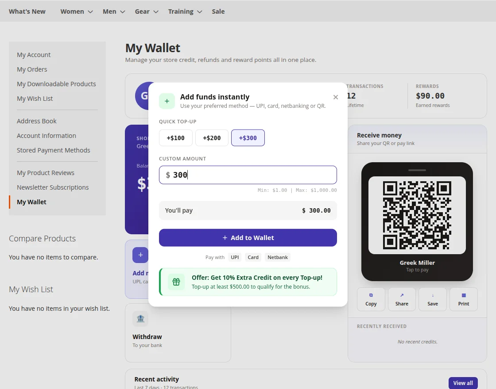Open the Sale menu item

(218, 11)
